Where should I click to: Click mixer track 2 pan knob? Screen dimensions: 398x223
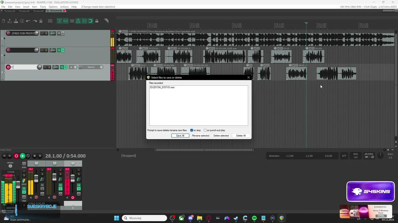point(55,163)
